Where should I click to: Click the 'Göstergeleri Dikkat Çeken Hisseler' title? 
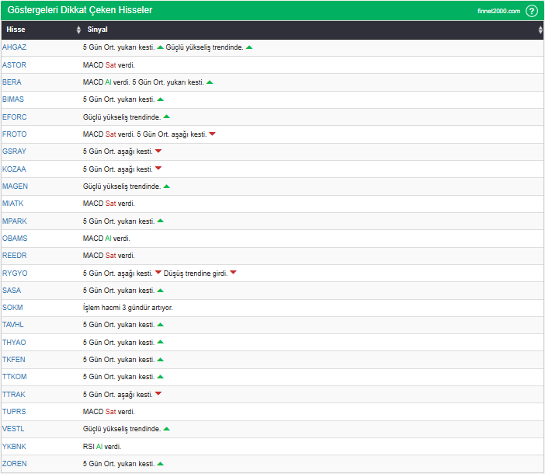80,10
